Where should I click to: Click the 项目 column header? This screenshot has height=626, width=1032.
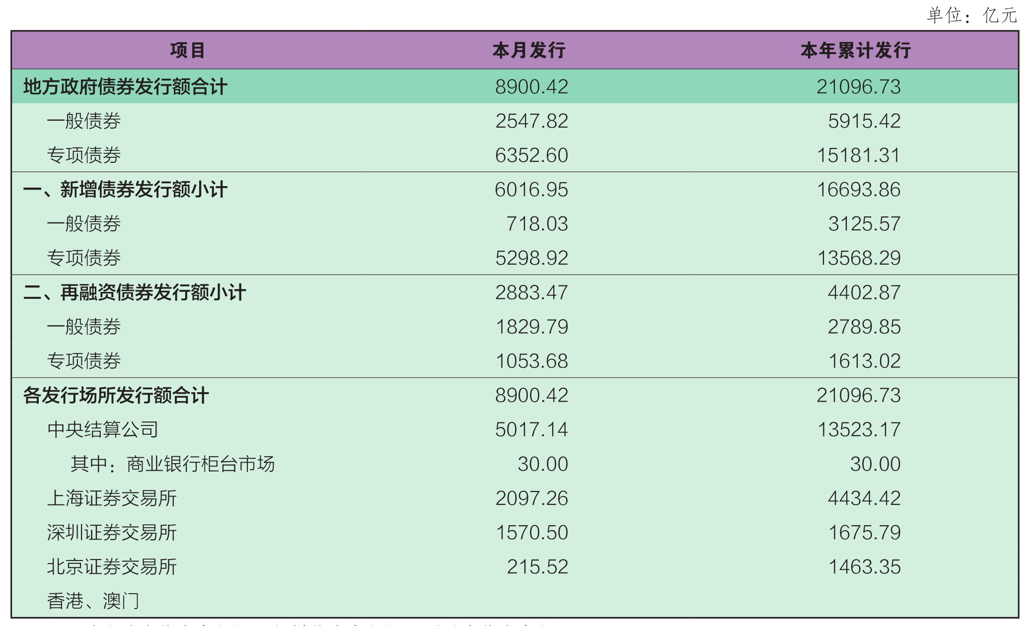pos(187,50)
